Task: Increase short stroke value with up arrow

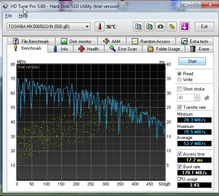Action: [197, 96]
